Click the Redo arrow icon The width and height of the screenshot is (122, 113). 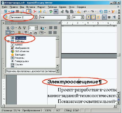(x=92, y=12)
